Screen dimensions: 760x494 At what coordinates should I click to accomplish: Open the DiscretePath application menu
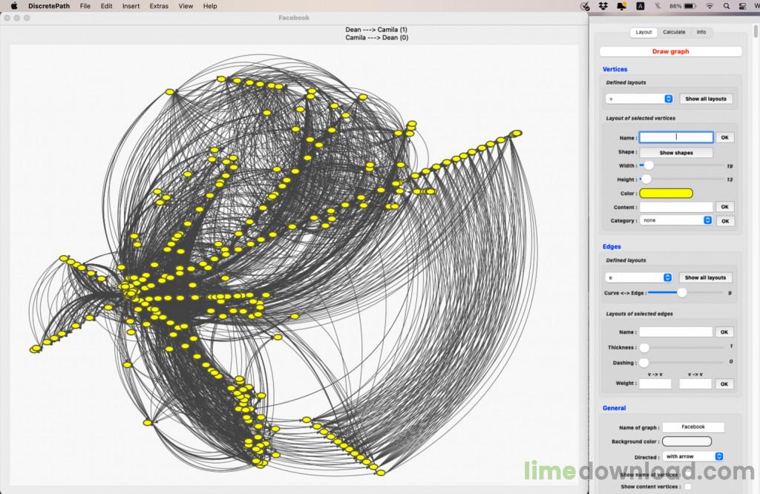[x=49, y=6]
